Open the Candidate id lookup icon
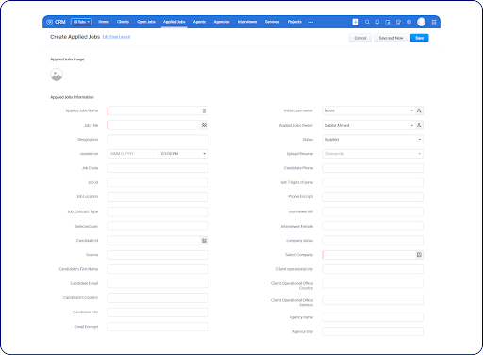 coord(204,241)
